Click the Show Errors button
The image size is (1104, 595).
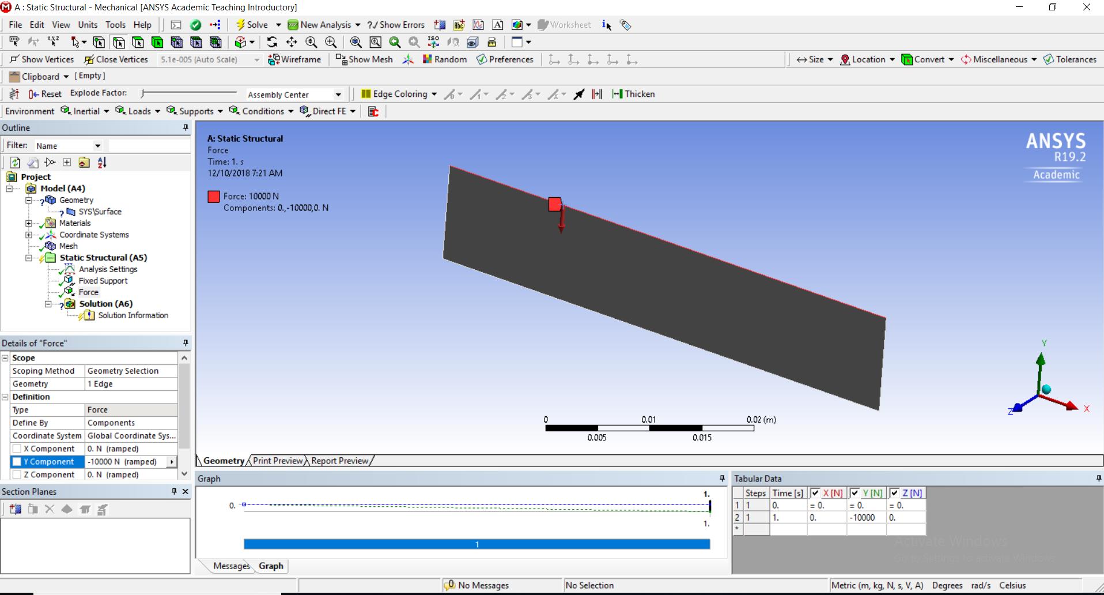tap(396, 25)
